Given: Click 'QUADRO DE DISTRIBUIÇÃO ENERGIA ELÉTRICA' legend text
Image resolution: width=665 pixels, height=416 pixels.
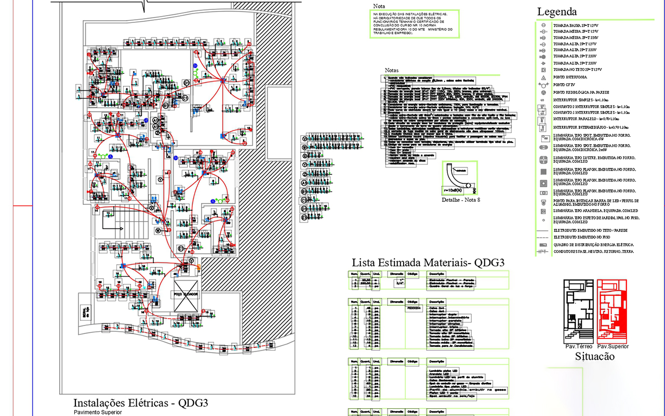Looking at the screenshot, I should point(593,245).
